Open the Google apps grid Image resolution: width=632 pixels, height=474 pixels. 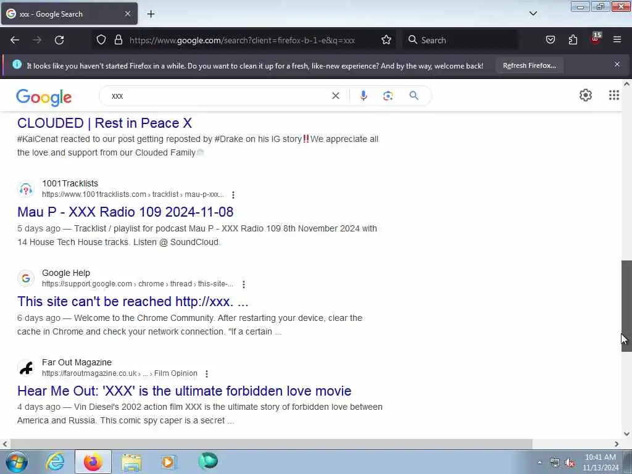(x=614, y=95)
